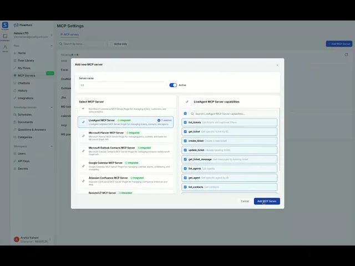Open Schedules in the sidebar
This screenshot has width=355, height=266.
pos(24,115)
